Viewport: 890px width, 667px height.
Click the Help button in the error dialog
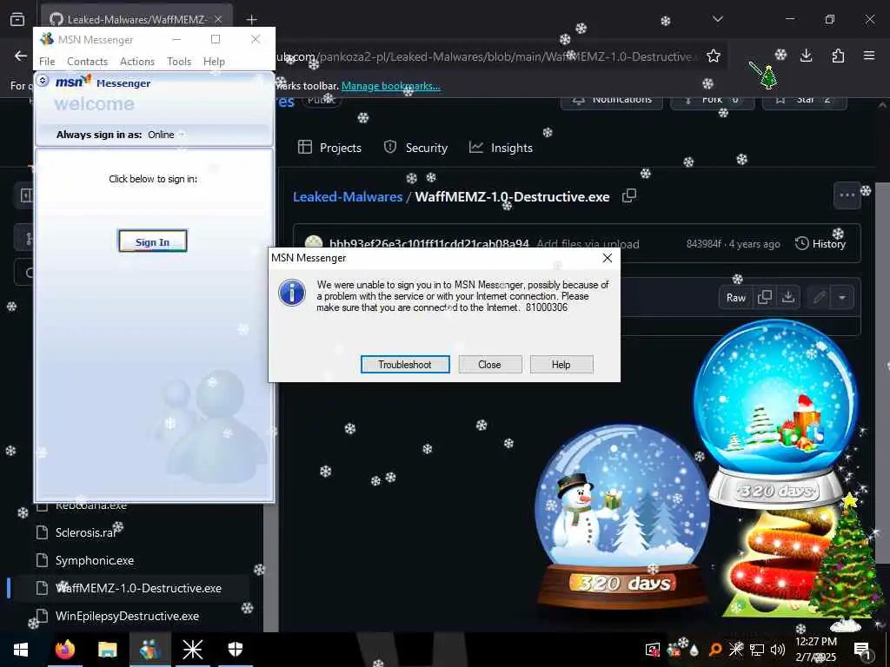pyautogui.click(x=561, y=365)
